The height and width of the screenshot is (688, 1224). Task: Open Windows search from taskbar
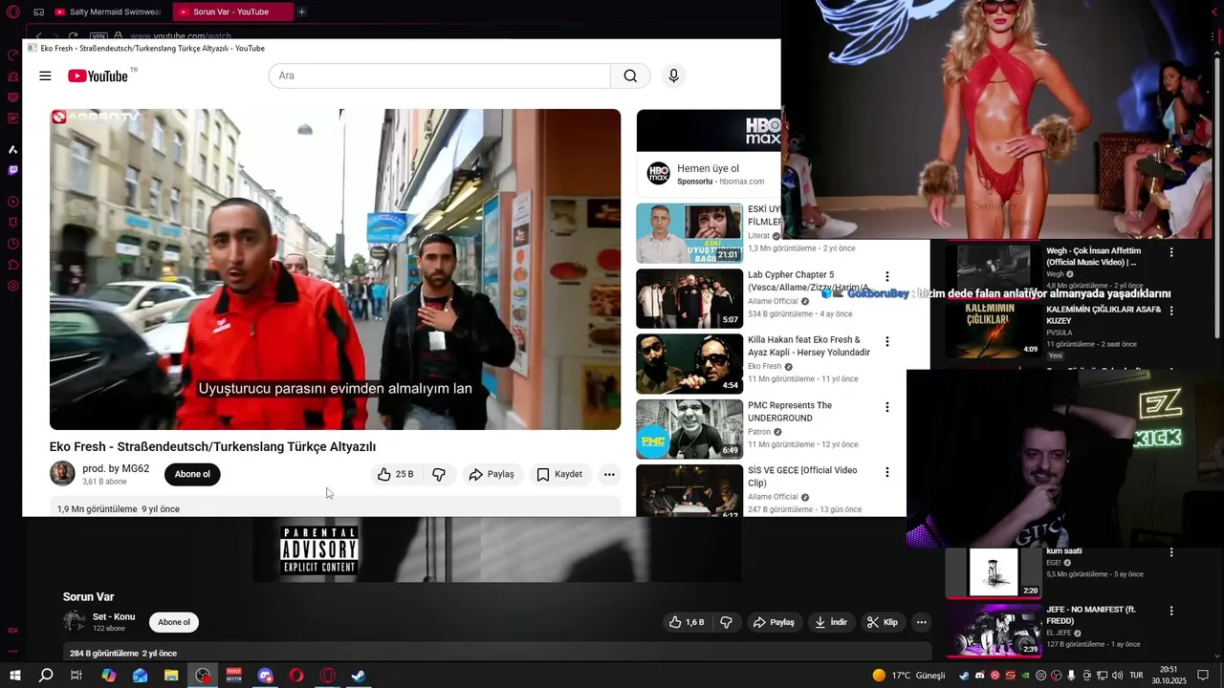click(46, 676)
